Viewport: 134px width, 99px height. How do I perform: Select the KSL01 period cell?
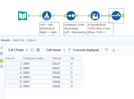click(61, 68)
